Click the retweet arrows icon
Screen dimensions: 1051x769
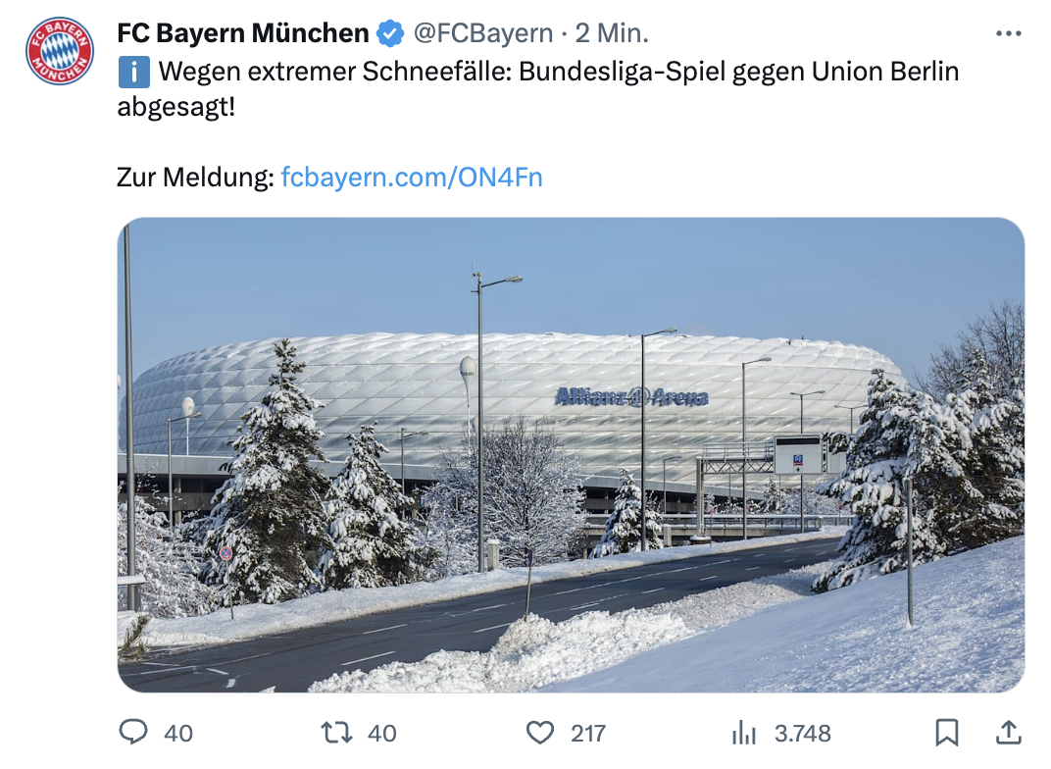[336, 732]
